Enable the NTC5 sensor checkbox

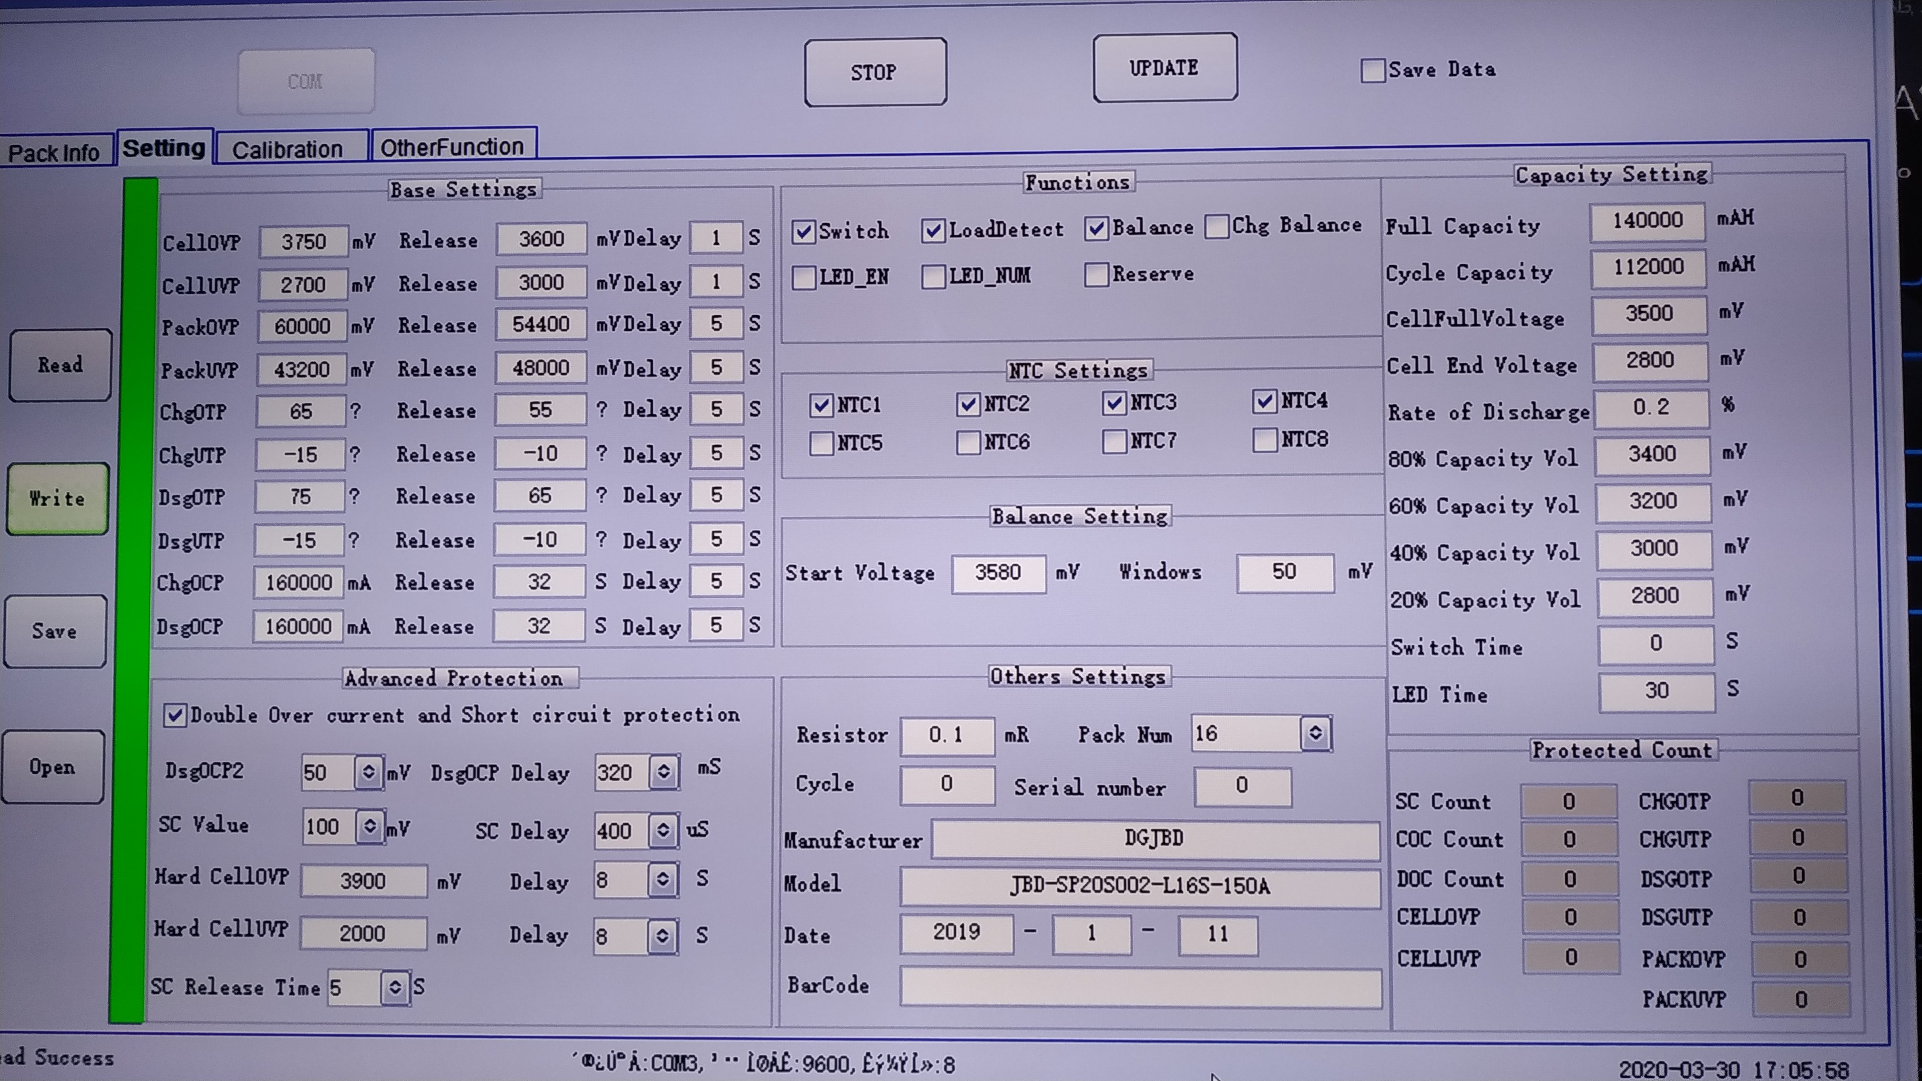point(821,443)
